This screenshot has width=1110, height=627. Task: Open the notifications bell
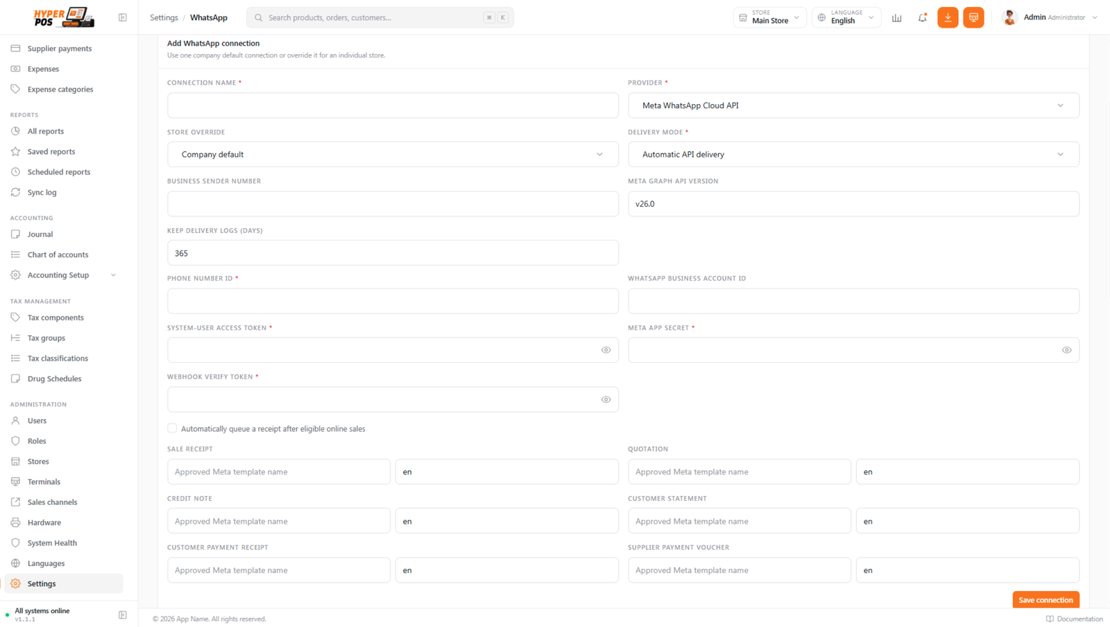pos(922,17)
